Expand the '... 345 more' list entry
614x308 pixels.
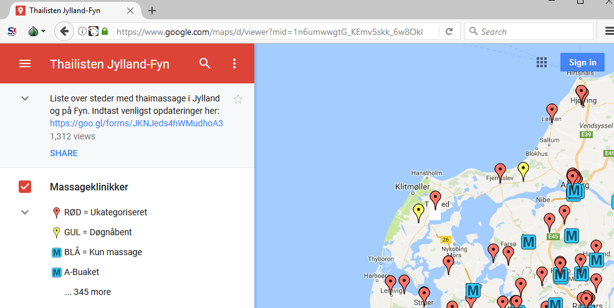[x=88, y=292]
